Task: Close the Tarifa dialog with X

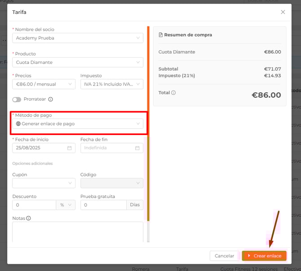Action: [x=283, y=12]
